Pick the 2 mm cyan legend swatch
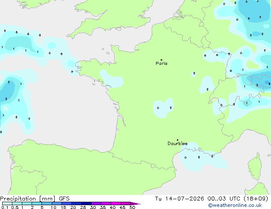 pos(37,203)
